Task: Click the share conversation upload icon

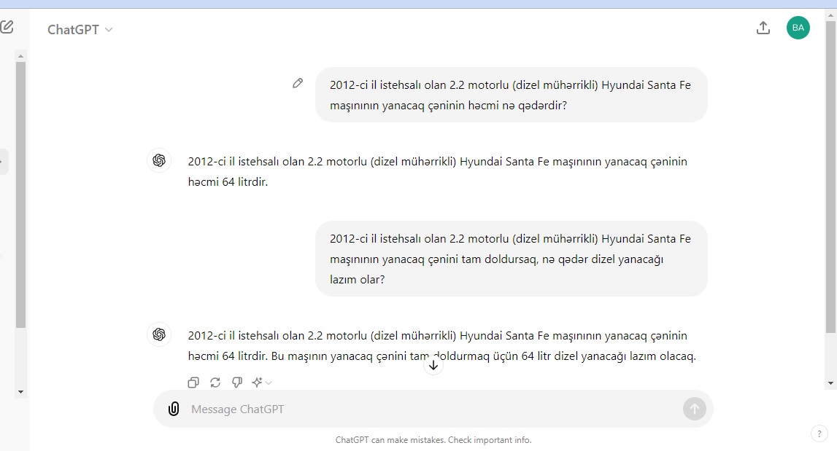Action: pyautogui.click(x=763, y=28)
